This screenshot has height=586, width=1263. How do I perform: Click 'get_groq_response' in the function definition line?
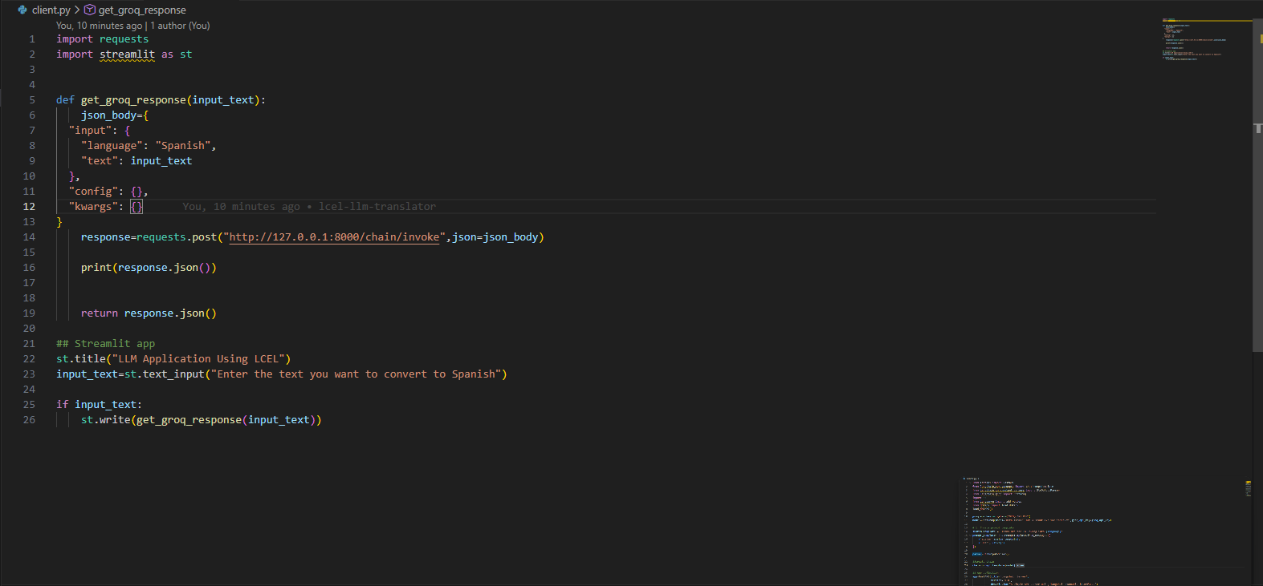(133, 100)
